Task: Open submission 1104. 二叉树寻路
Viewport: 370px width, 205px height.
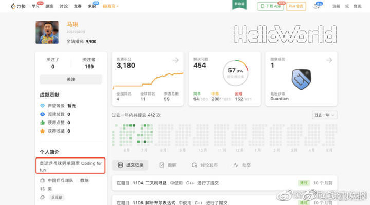Action: coord(150,183)
